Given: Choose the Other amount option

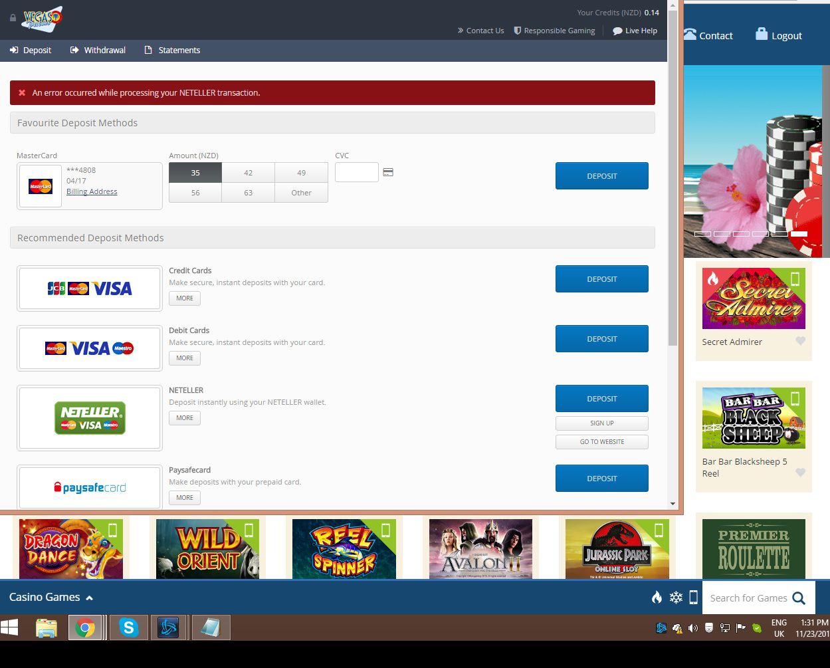Looking at the screenshot, I should pos(301,193).
